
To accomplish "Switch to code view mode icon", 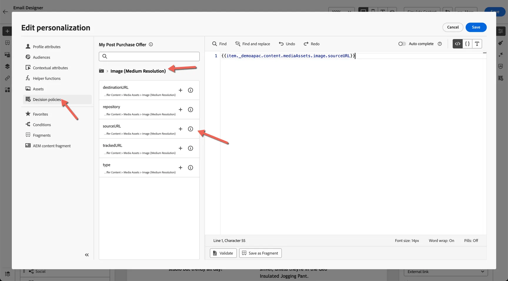I will coord(457,44).
